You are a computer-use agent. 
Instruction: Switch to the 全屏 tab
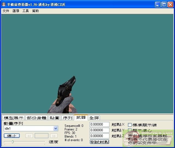point(94,118)
